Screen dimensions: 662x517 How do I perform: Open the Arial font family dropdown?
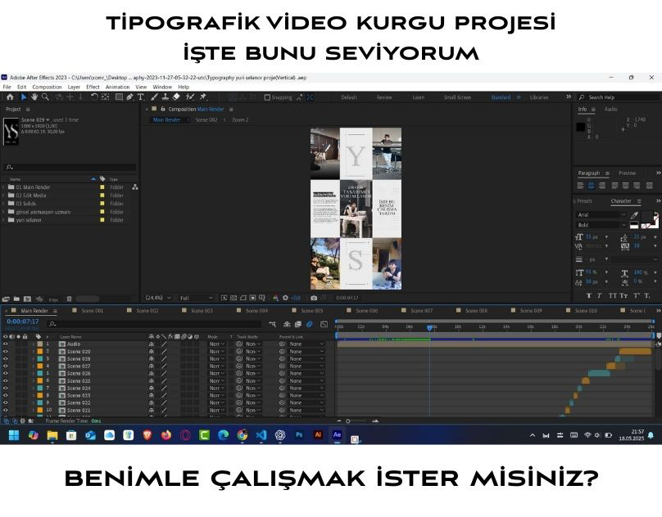point(601,214)
